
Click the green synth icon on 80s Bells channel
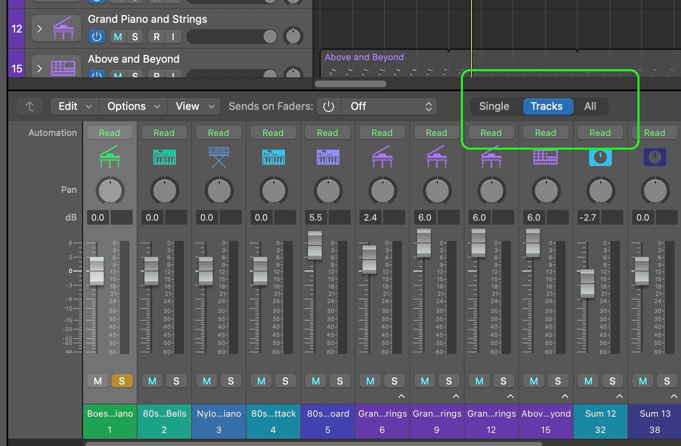(164, 157)
